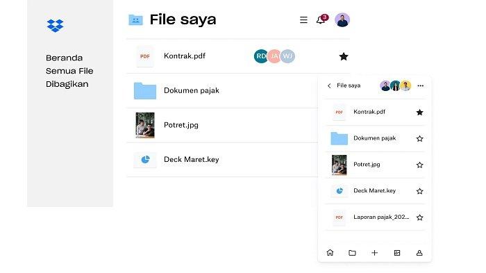This screenshot has width=486, height=273.
Task: Click Deck Maret.key chart icon in mobile panel
Action: coord(340,191)
